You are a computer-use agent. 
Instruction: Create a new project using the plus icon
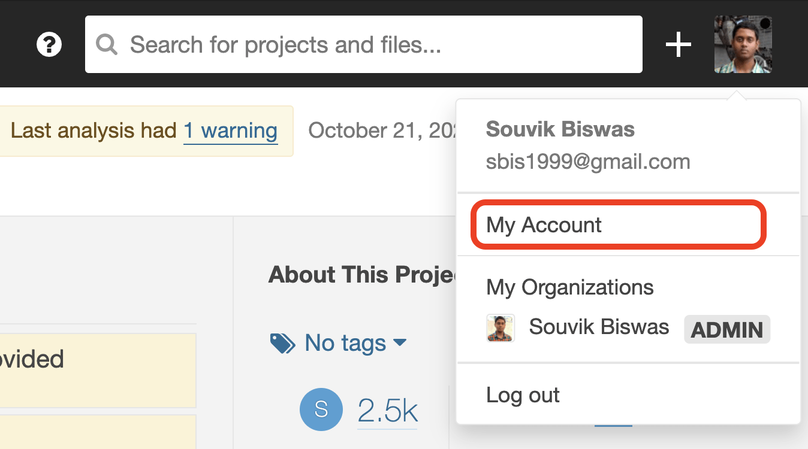678,44
